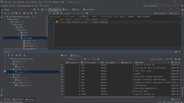Screen dimensions: 184x103
Task: Export data download icon in results toolbar
Action: [168, 59]
